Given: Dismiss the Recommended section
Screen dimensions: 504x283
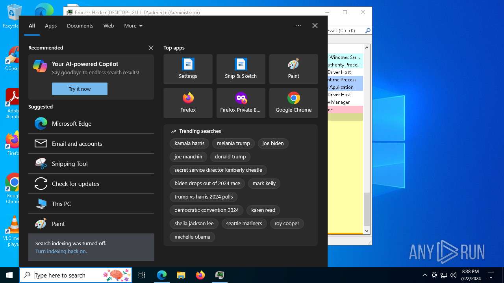Looking at the screenshot, I should (151, 48).
